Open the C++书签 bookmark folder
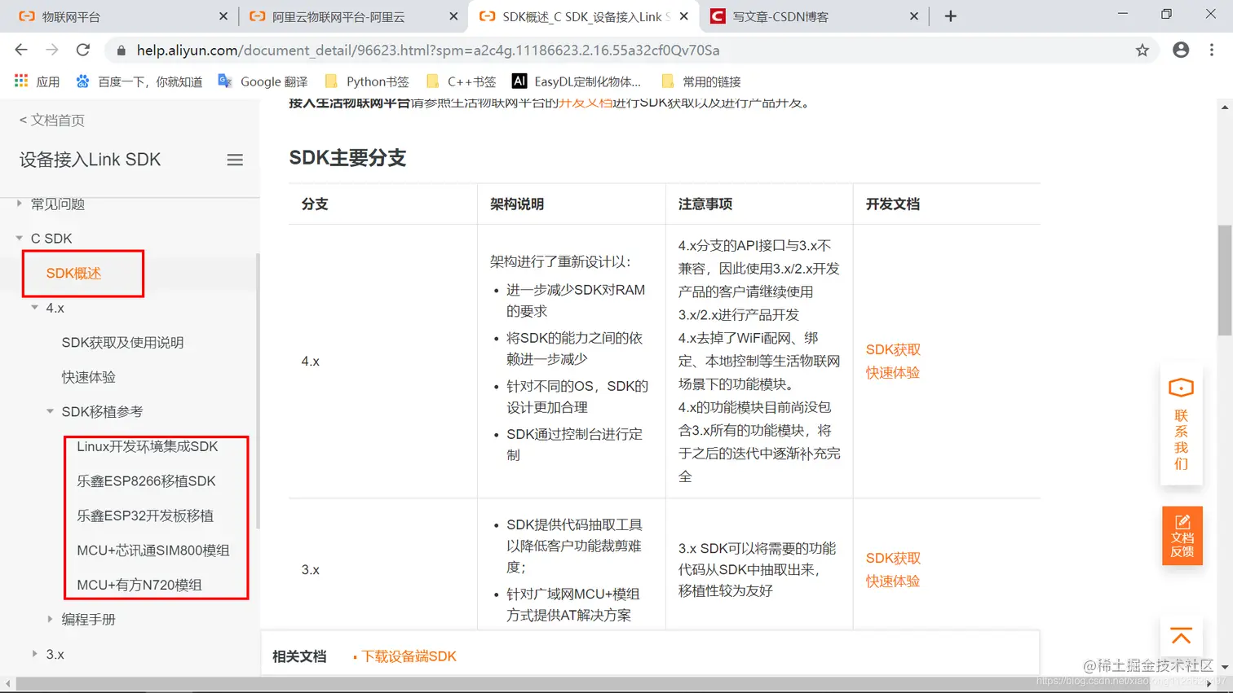This screenshot has width=1233, height=693. [461, 81]
